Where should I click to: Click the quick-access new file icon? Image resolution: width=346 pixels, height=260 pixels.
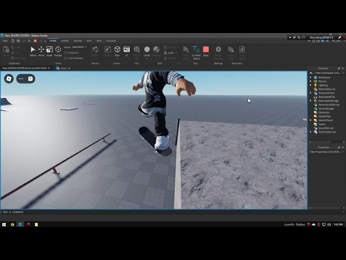coord(12,41)
